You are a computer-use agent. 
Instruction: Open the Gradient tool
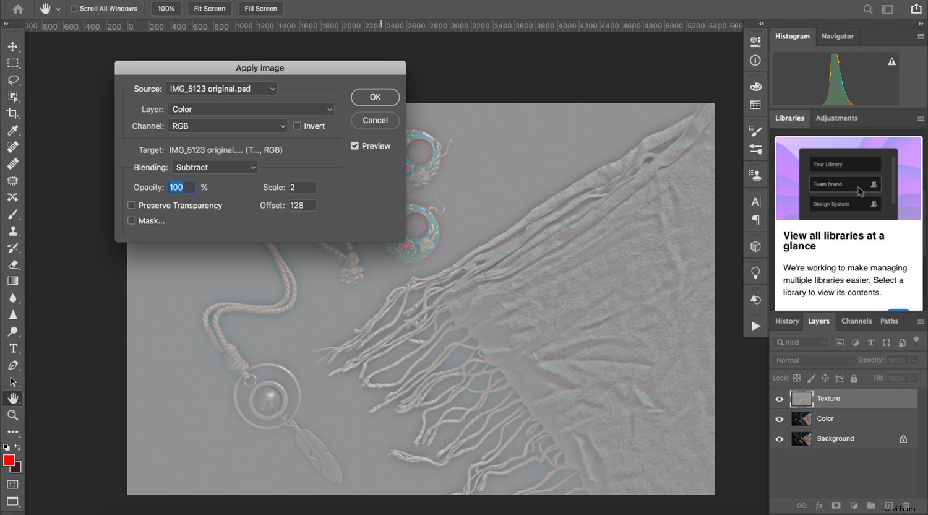coord(14,280)
